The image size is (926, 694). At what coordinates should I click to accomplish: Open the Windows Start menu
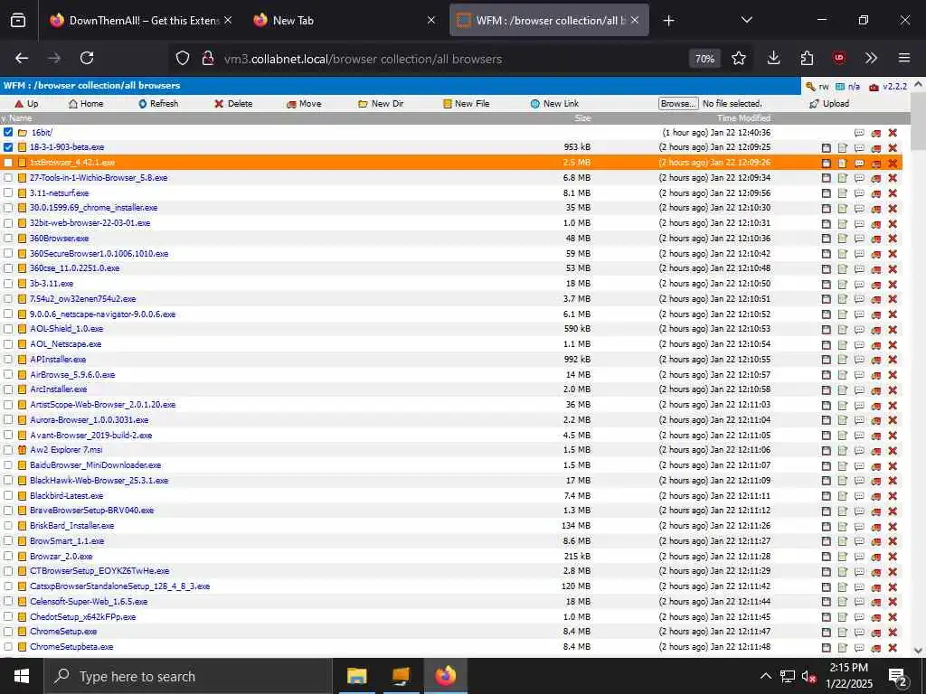[22, 676]
